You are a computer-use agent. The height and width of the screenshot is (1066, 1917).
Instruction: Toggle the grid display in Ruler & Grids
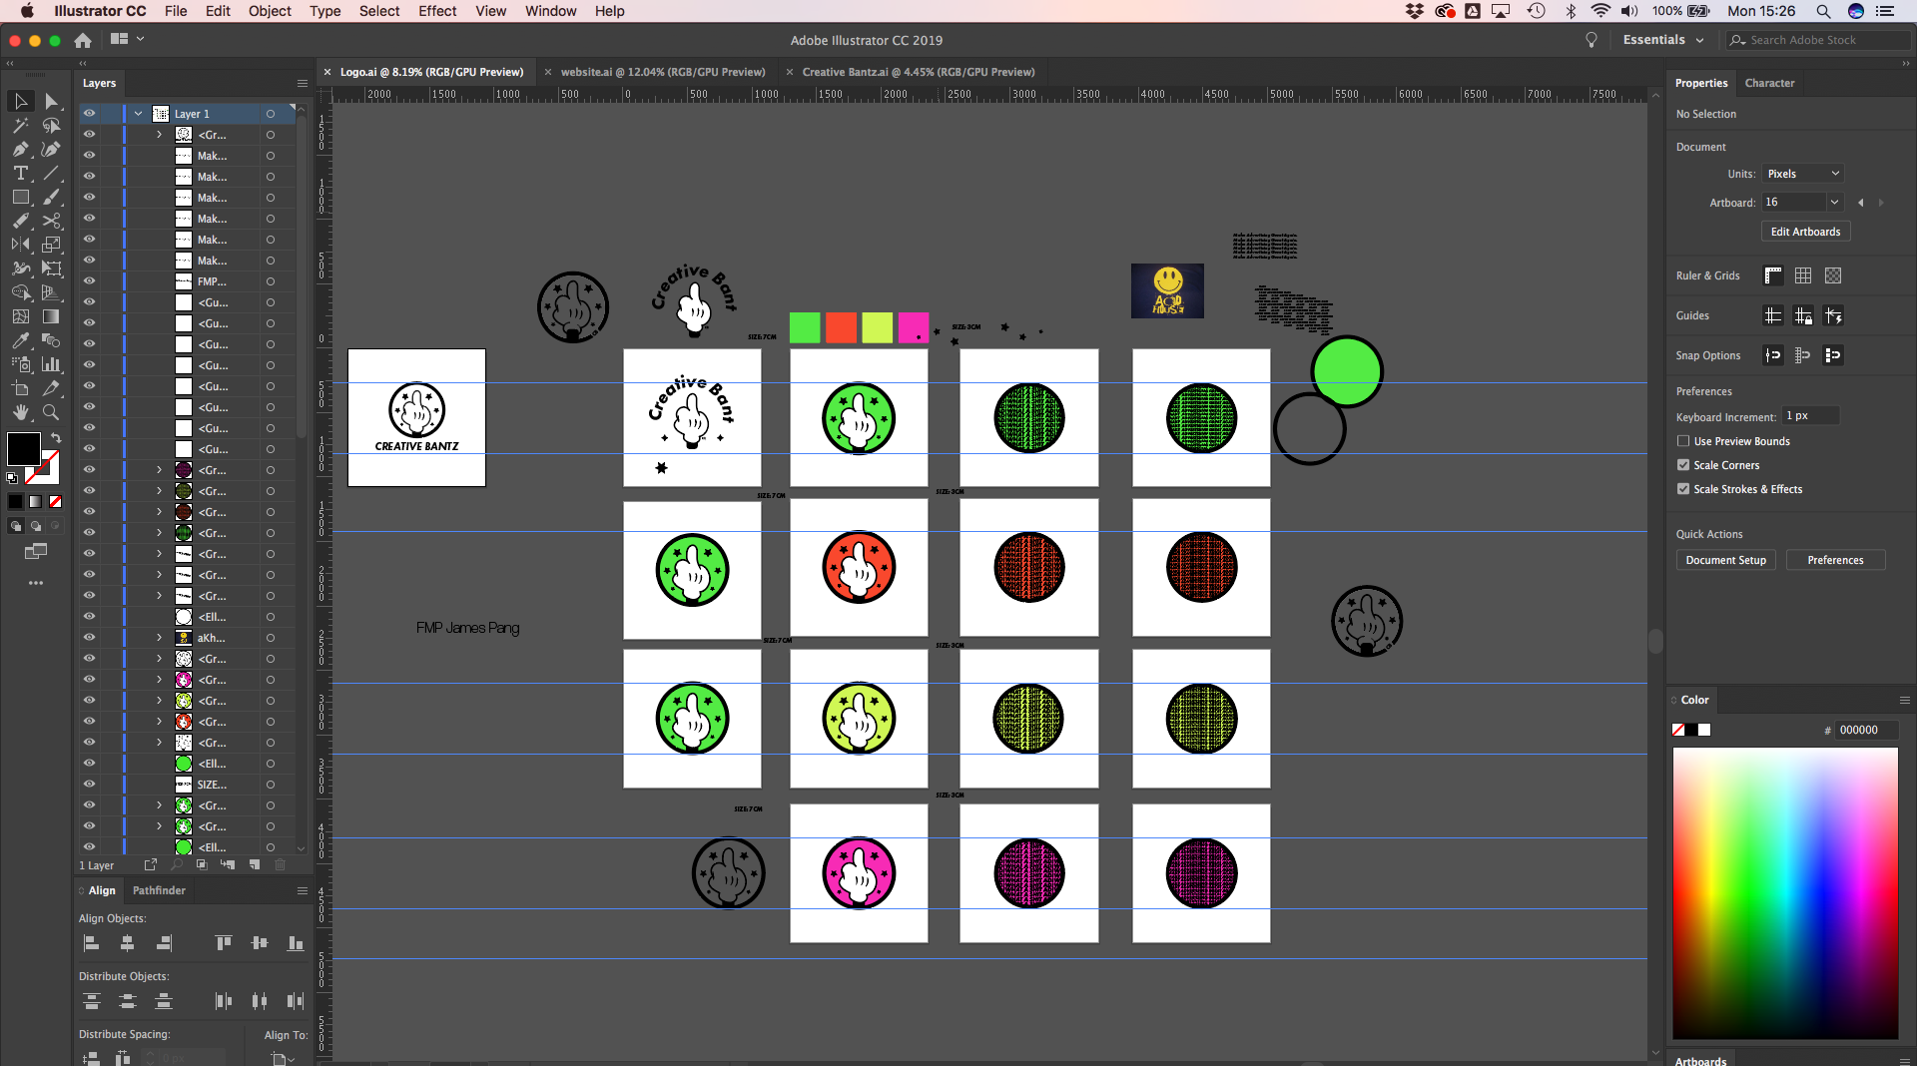coord(1803,275)
